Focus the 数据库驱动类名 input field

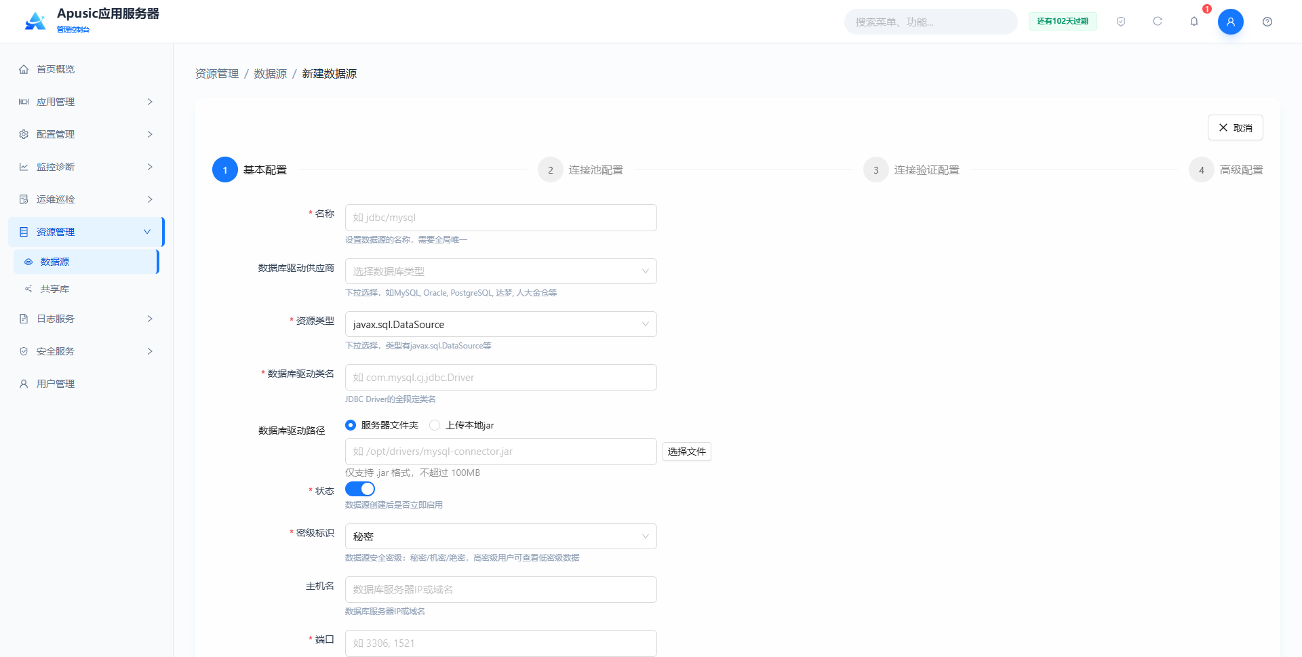pos(501,377)
